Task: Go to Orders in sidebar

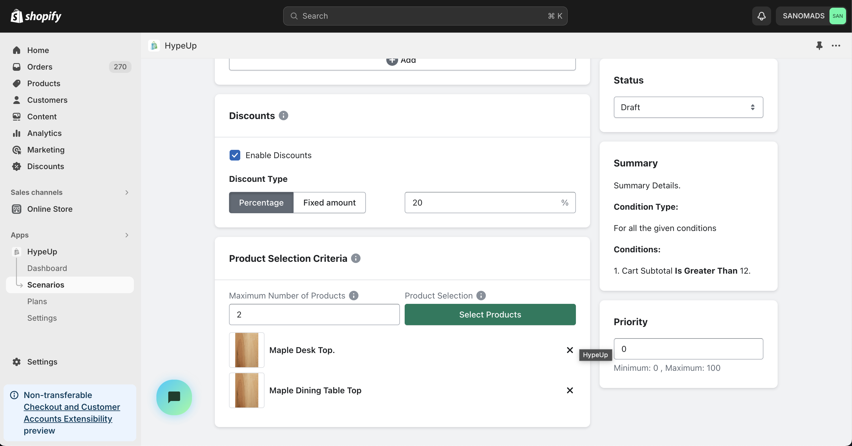Action: click(x=40, y=67)
